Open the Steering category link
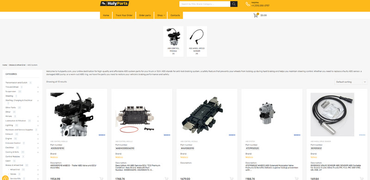370x180 pixels. [x=9, y=96]
